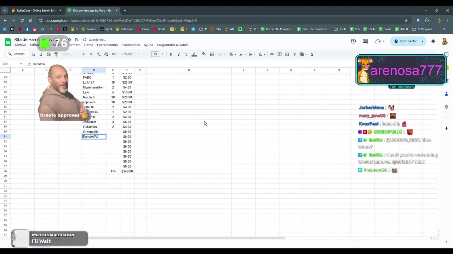Viewport: 453px width, 254px height.
Task: Insert chart from toolbar
Action: point(287,54)
